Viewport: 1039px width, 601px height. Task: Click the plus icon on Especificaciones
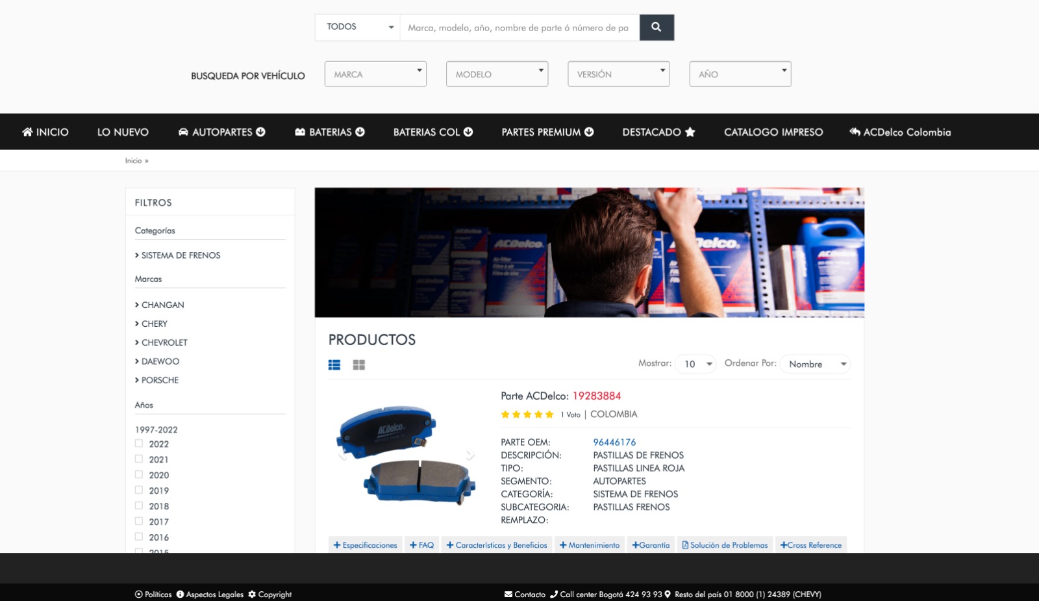[x=337, y=545]
